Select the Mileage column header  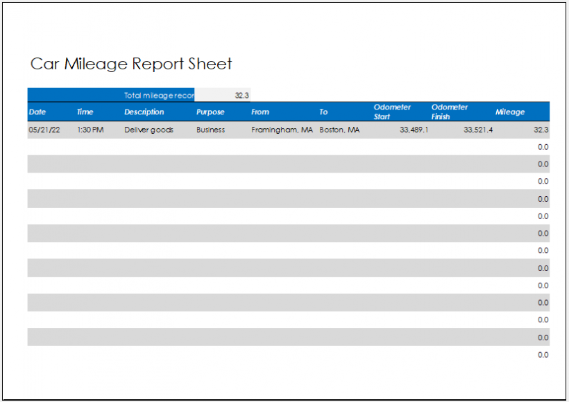click(x=510, y=112)
